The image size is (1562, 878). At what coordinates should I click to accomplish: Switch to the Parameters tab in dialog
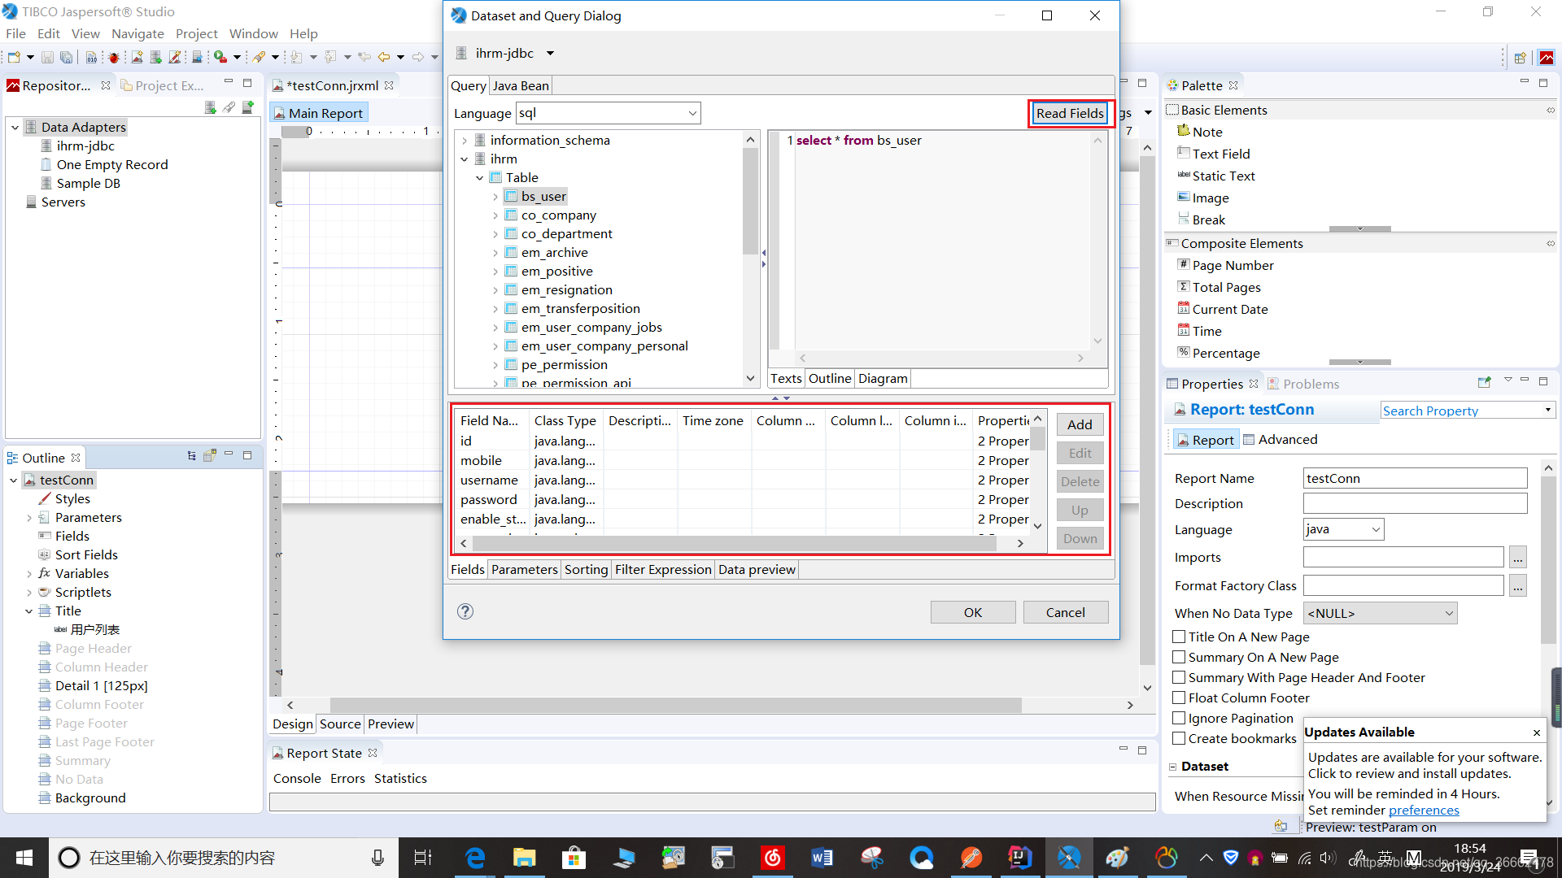point(525,569)
